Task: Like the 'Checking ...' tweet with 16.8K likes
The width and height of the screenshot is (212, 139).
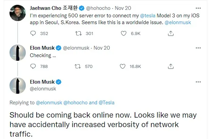Action: point(122,66)
